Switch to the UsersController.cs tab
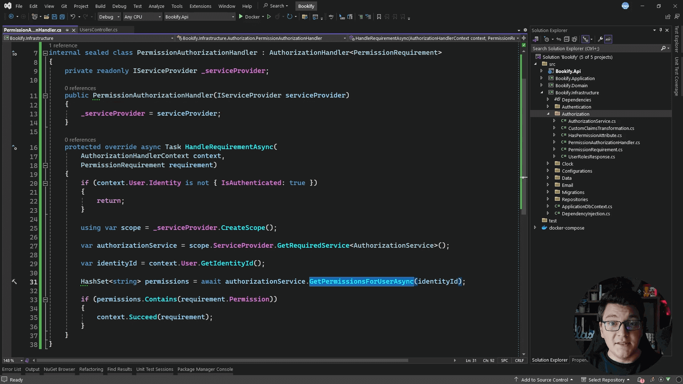This screenshot has height=384, width=683. 99,30
